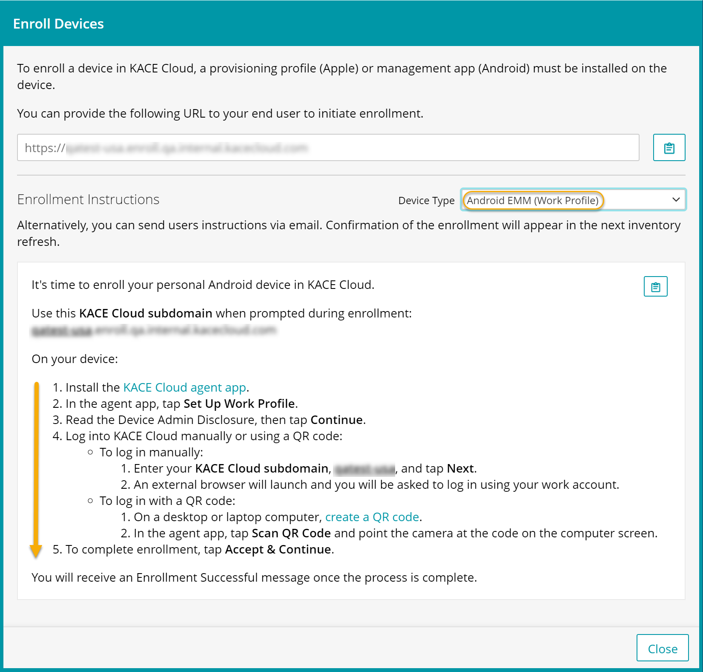
Task: Click the Device Type chevron arrow
Action: (x=675, y=200)
